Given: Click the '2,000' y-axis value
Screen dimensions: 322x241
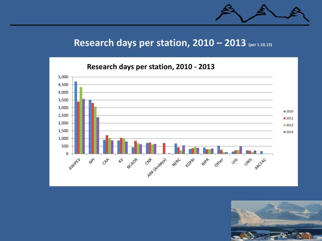Looking at the screenshot, I should [63, 123].
